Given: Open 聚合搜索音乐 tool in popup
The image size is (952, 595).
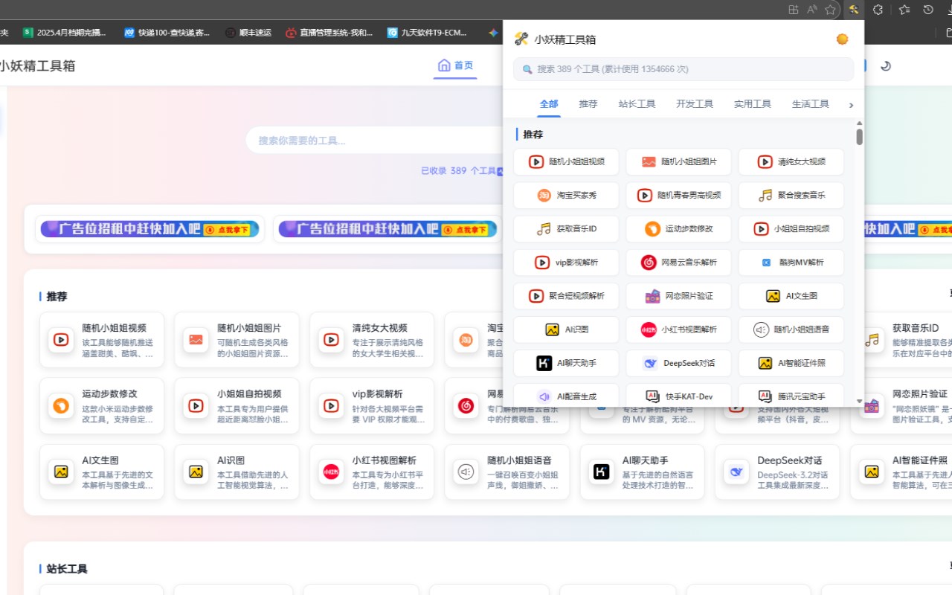Looking at the screenshot, I should coord(791,196).
